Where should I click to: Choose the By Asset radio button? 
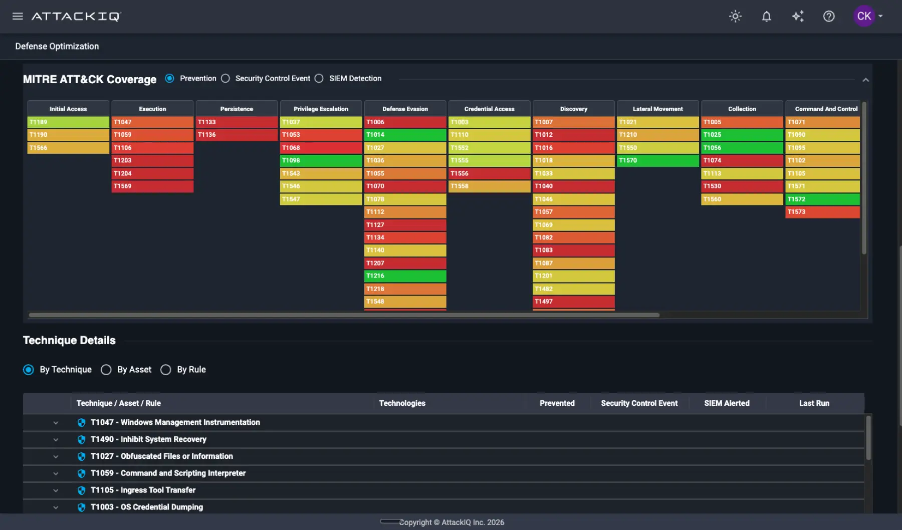click(x=106, y=370)
